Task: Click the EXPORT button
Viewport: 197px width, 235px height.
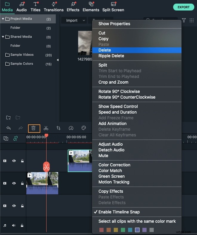Action: click(x=184, y=7)
